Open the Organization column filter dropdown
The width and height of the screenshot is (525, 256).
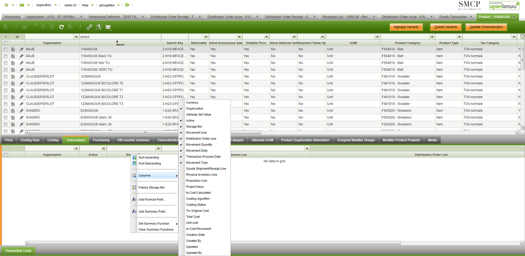(x=76, y=37)
